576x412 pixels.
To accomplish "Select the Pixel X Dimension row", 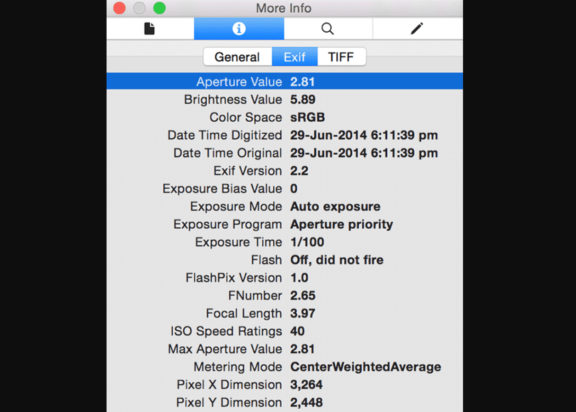I will click(285, 385).
